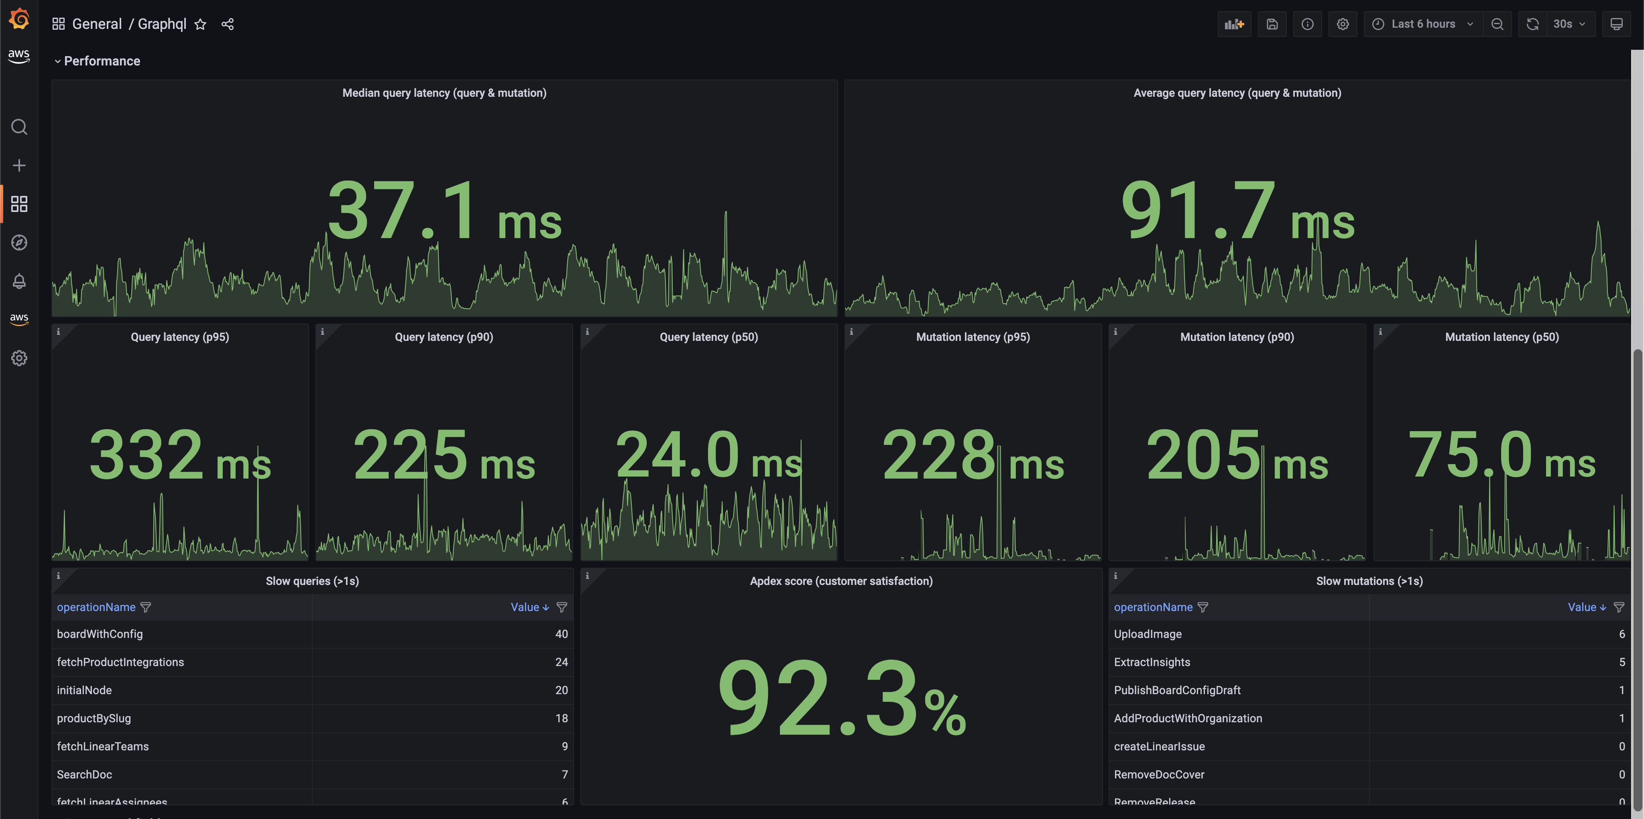Click the zoom out time range icon
This screenshot has width=1644, height=819.
[x=1497, y=24]
